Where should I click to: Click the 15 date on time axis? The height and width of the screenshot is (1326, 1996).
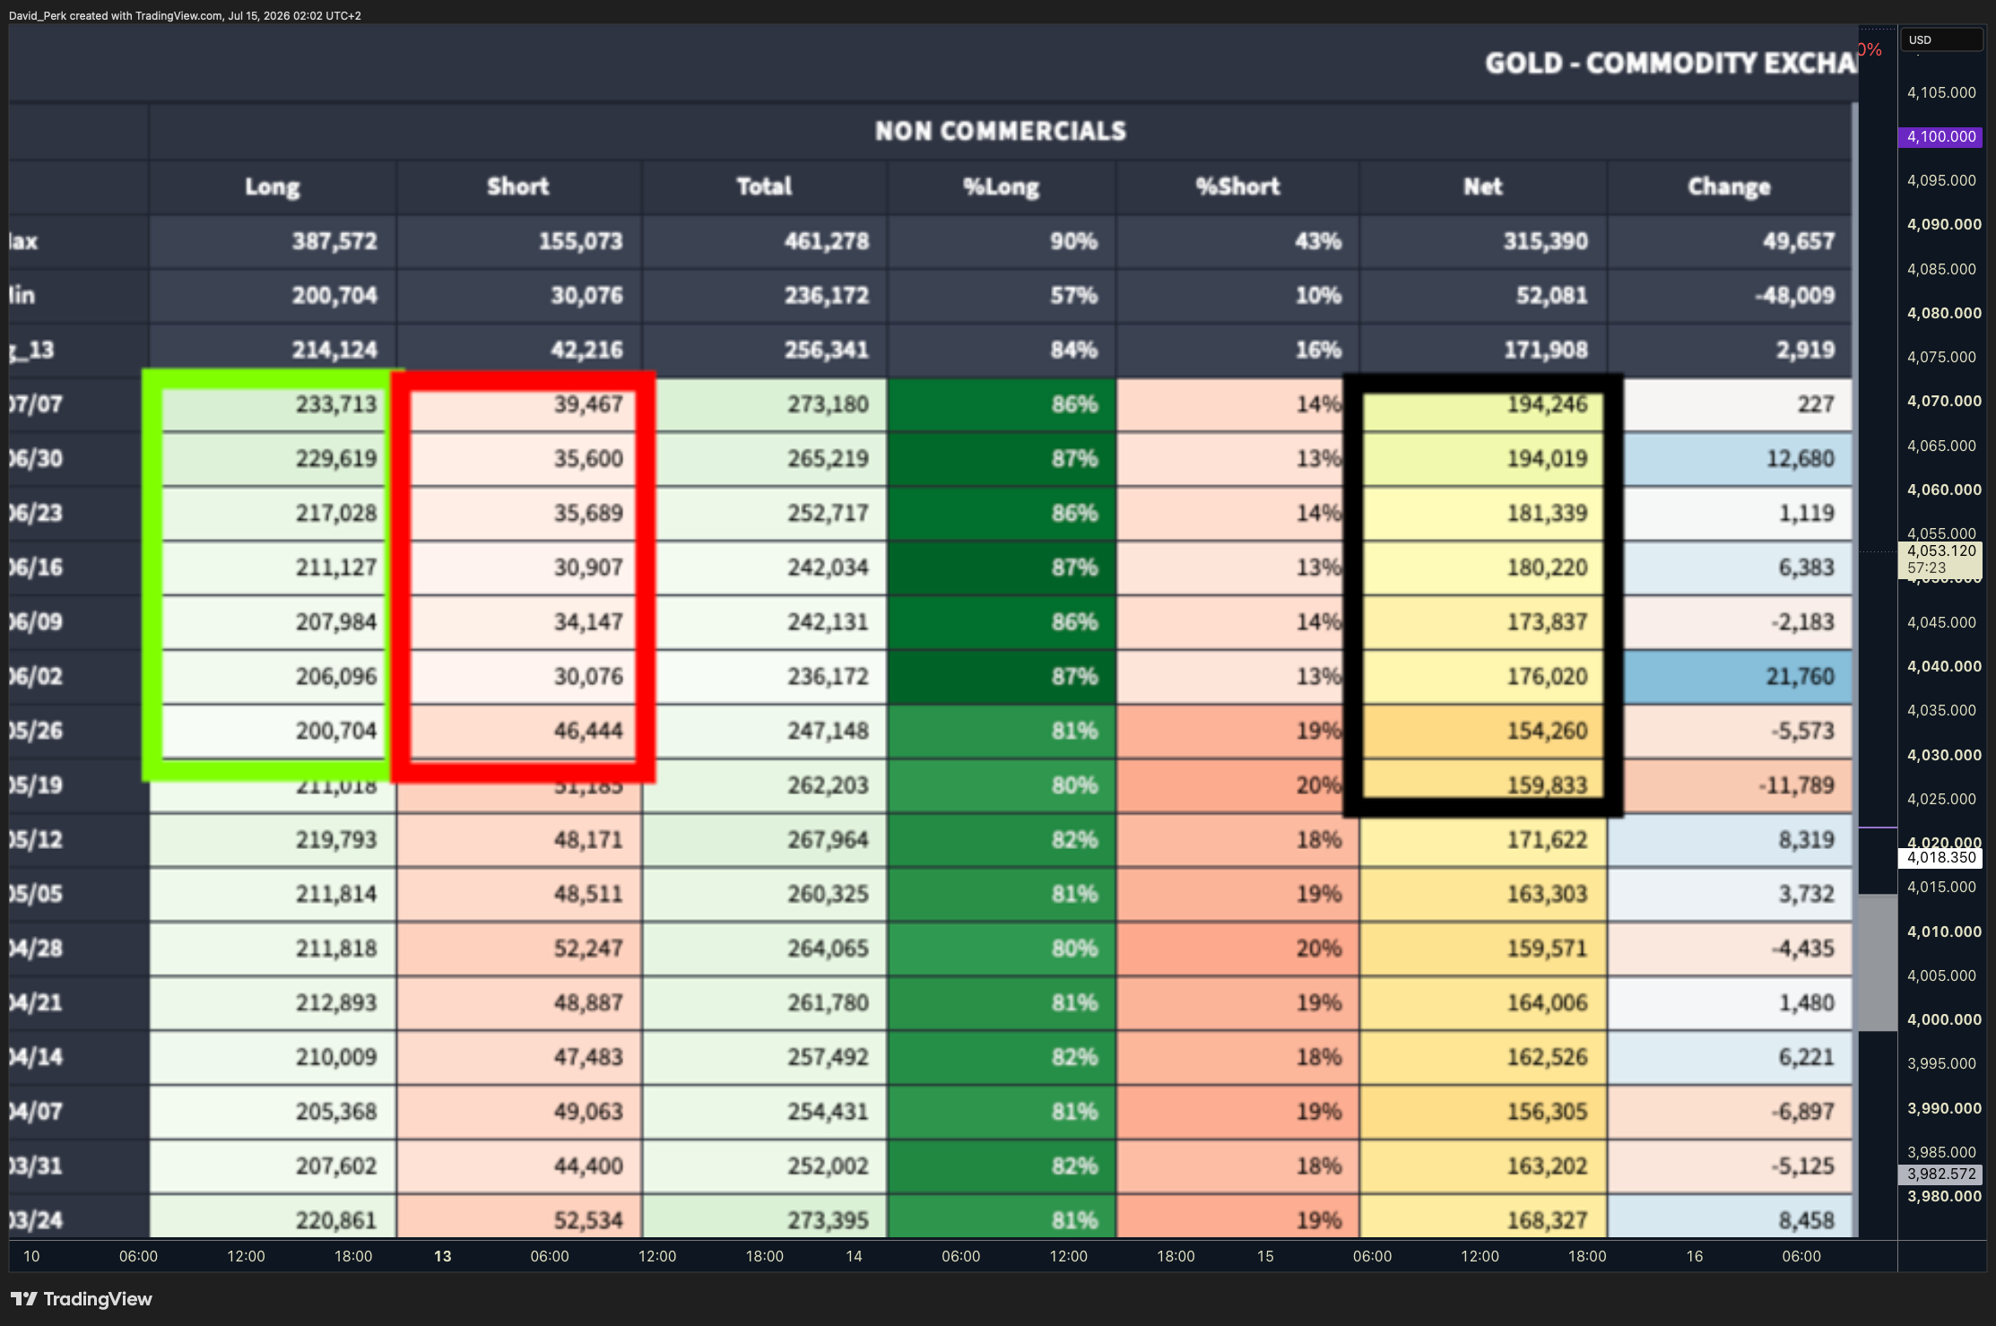(1265, 1256)
